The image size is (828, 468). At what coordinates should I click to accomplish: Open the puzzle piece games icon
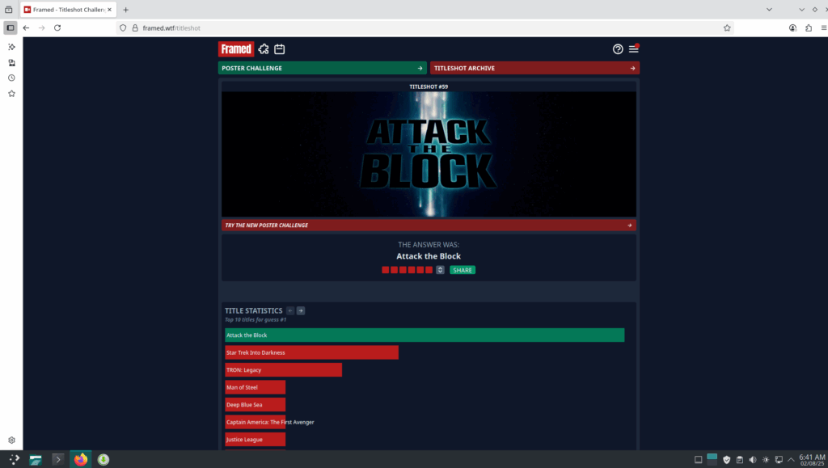click(x=264, y=49)
